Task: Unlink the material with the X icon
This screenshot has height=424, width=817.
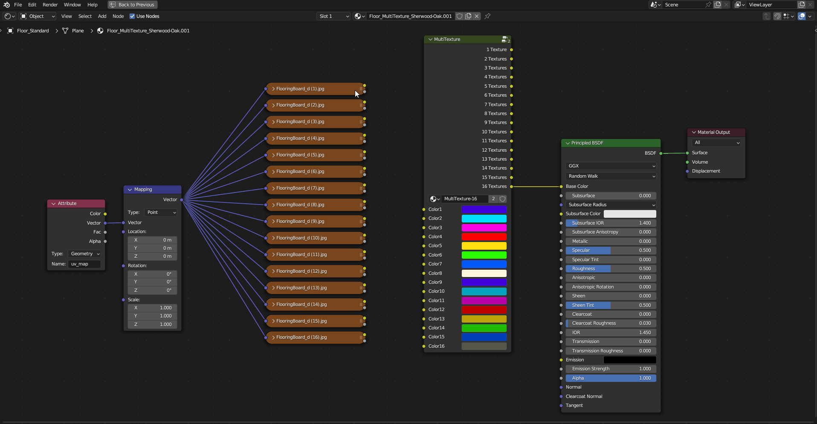Action: click(477, 16)
